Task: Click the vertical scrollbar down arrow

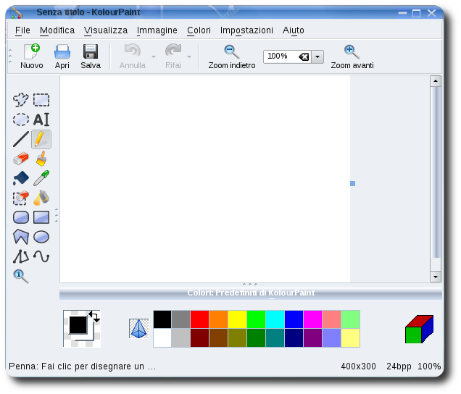Action: pos(436,277)
